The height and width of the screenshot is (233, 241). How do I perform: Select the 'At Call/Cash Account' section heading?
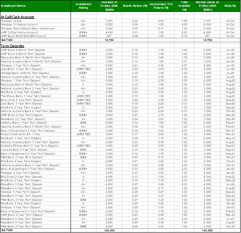pyautogui.click(x=18, y=17)
